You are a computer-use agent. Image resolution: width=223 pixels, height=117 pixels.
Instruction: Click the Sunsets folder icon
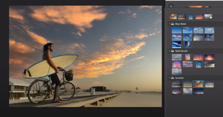pyautogui.click(x=173, y=78)
